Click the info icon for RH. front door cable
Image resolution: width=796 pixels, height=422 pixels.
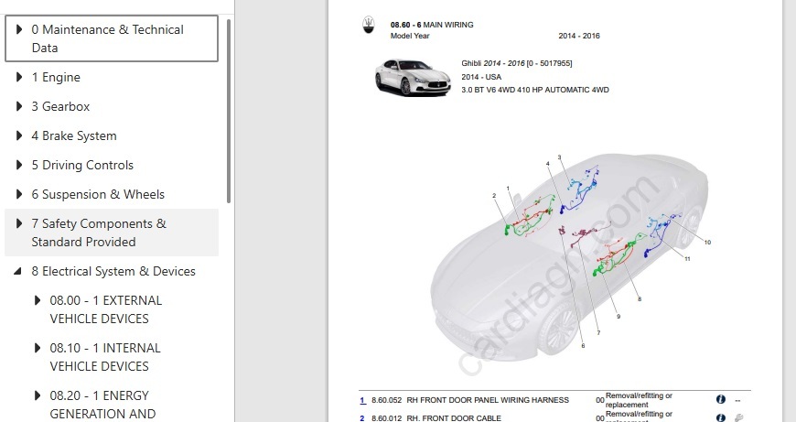pos(721,418)
